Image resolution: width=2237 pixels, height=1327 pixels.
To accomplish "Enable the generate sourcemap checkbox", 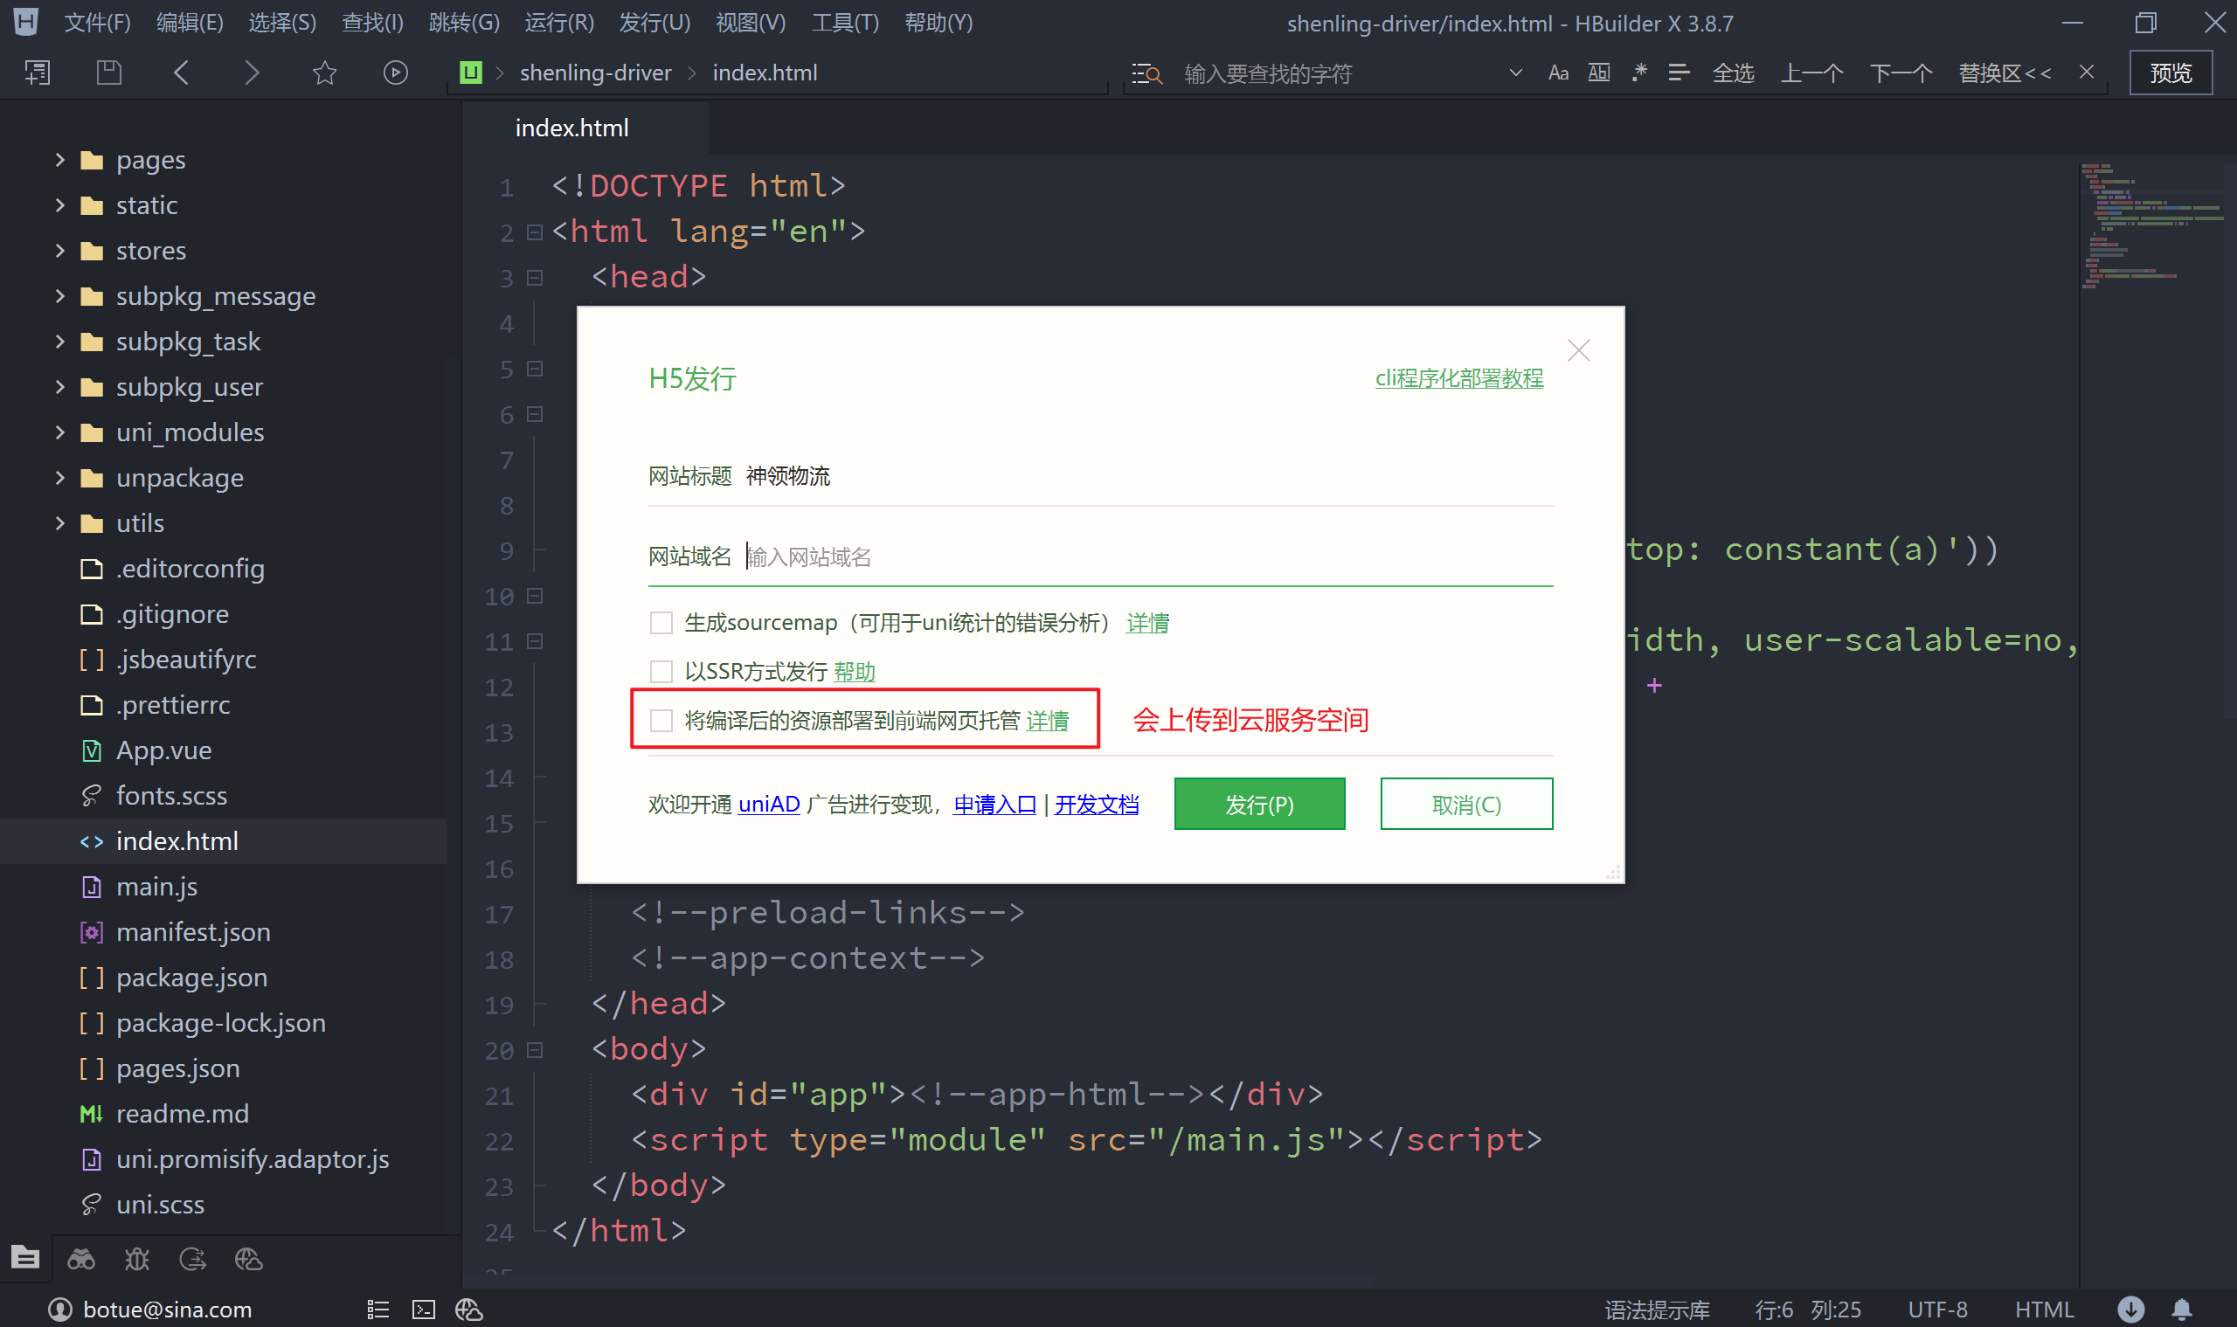I will (x=661, y=622).
